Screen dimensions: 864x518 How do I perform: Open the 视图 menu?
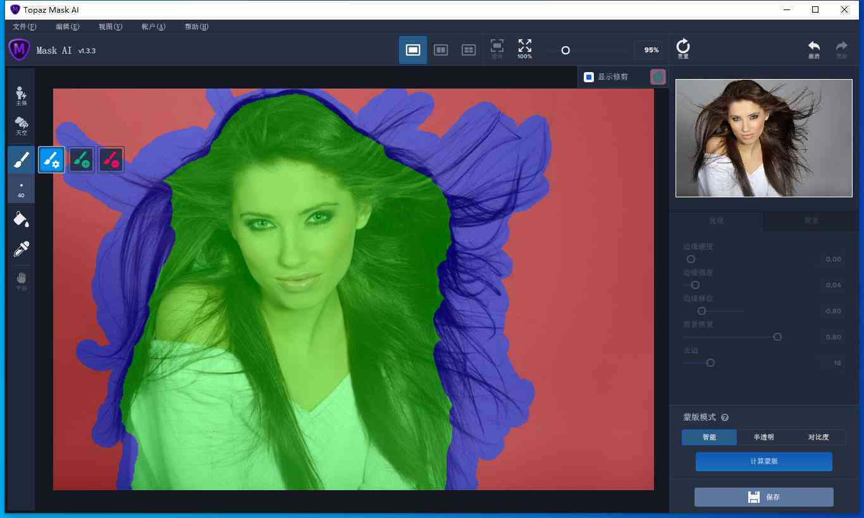111,27
